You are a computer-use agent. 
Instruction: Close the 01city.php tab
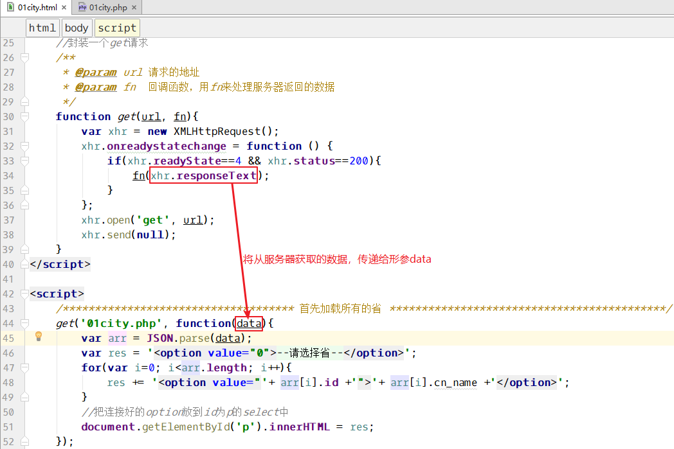coord(134,8)
